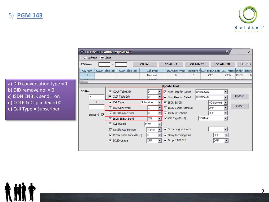
Task: Open the Call Type Subscriber dropdown
Action: point(159,102)
